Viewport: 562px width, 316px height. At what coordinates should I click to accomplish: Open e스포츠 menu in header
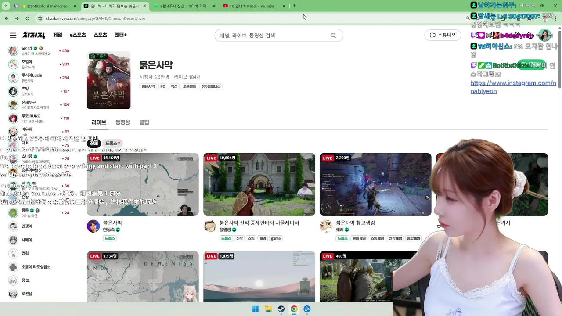[x=78, y=35]
